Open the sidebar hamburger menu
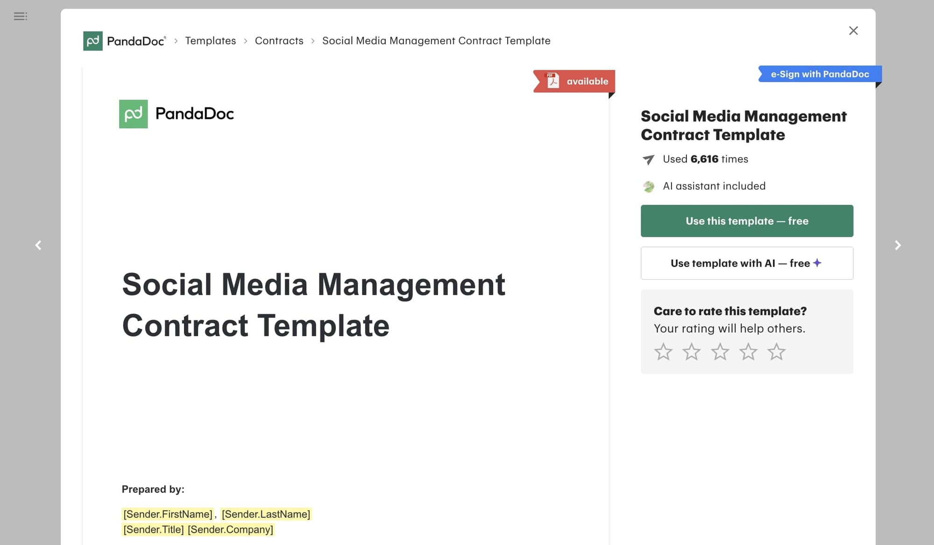Screen dimensions: 934x545 pos(20,16)
